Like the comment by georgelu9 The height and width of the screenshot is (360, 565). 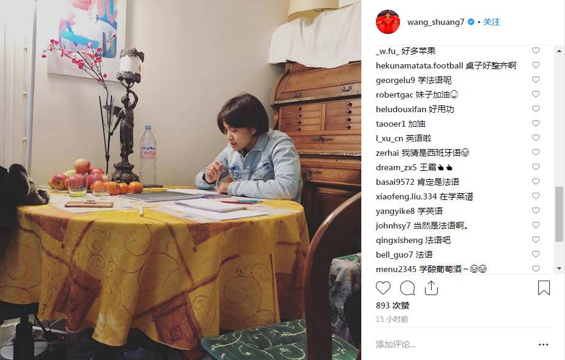pos(536,79)
